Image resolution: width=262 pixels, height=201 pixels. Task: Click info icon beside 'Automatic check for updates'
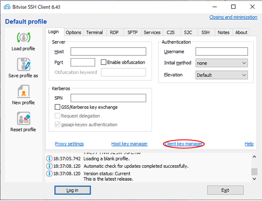pos(49,166)
